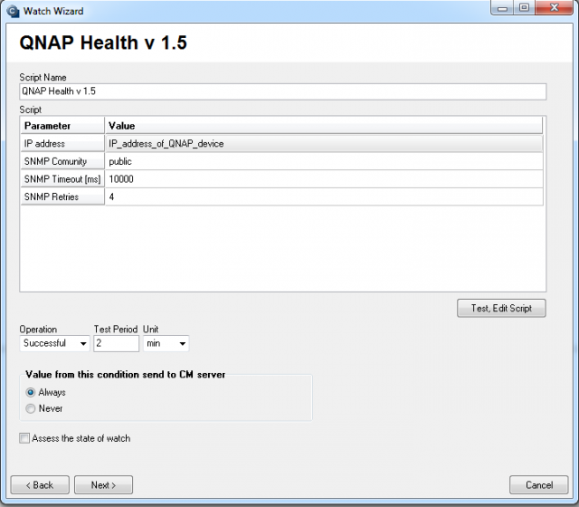The image size is (579, 507).
Task: Proceed with the Next button
Action: point(103,485)
